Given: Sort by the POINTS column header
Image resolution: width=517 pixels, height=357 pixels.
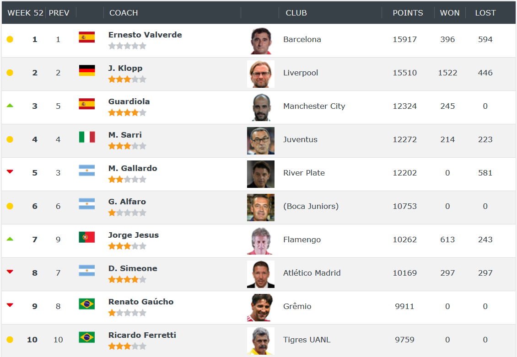Looking at the screenshot, I should 408,13.
